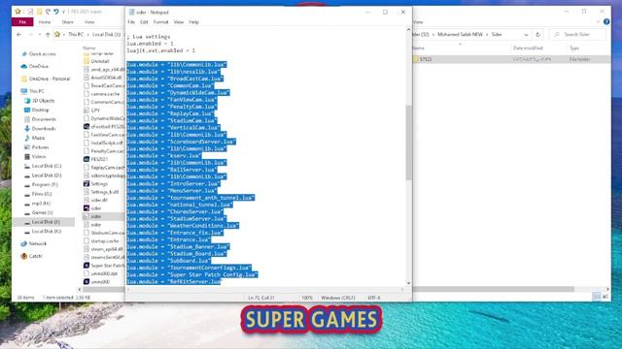The image size is (622, 349).
Task: Open Music in navigation pane
Action: pyautogui.click(x=38, y=138)
